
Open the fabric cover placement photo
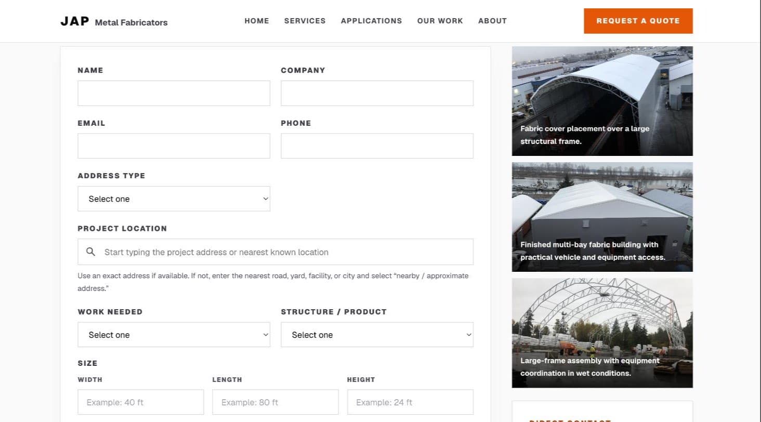[x=602, y=101]
